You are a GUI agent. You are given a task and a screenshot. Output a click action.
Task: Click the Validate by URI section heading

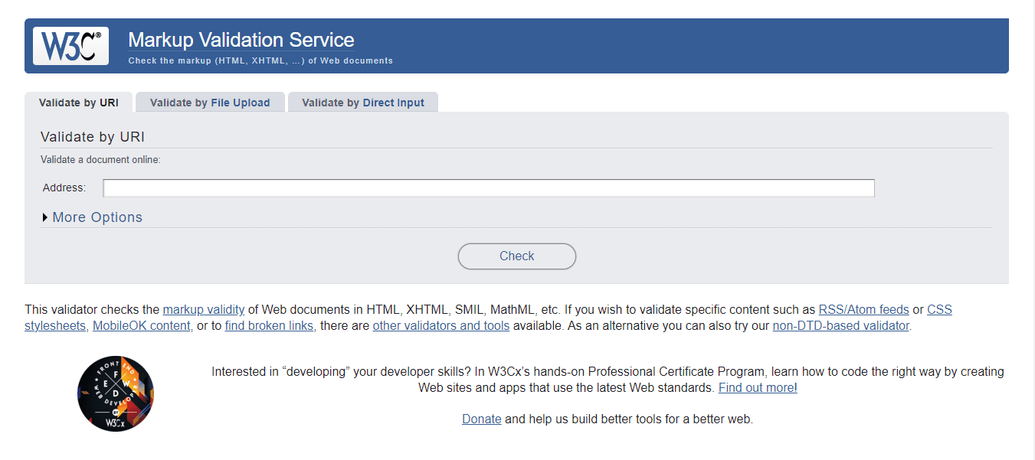pyautogui.click(x=93, y=137)
